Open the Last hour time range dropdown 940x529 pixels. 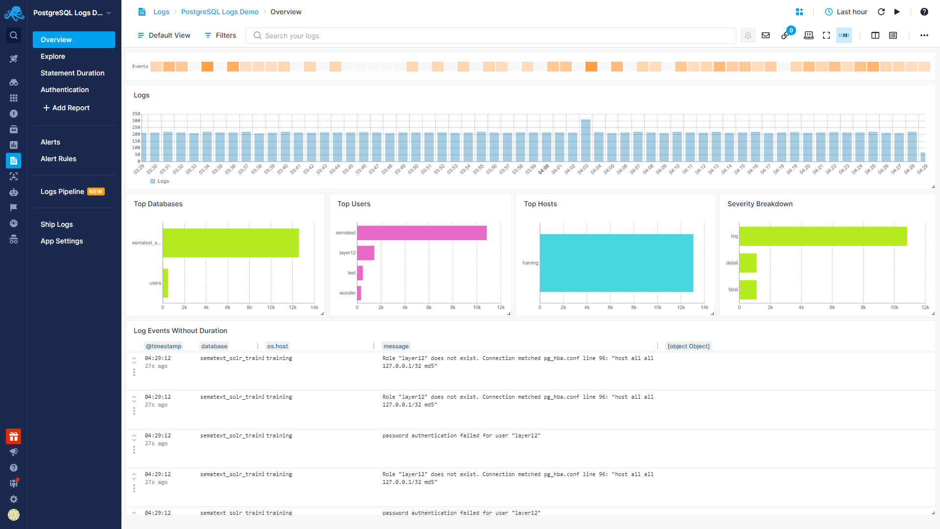click(850, 12)
